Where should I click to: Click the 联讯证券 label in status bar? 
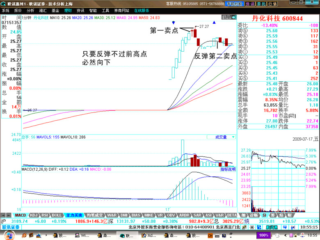11,227
